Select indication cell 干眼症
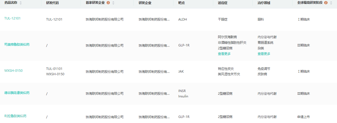 tap(223, 19)
